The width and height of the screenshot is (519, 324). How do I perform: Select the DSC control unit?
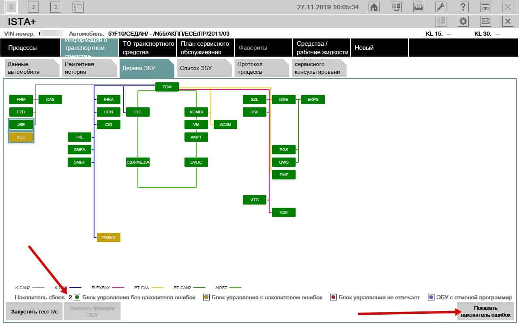(x=255, y=112)
